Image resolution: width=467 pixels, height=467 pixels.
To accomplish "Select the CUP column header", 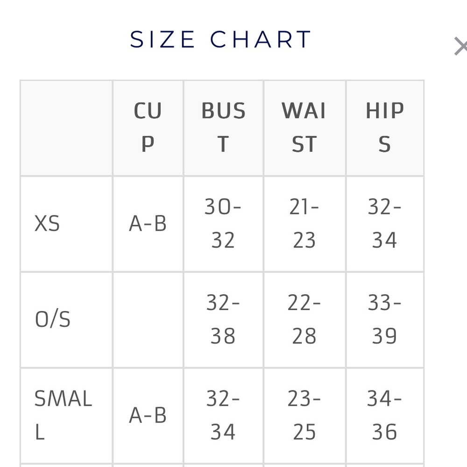I will 148,127.
